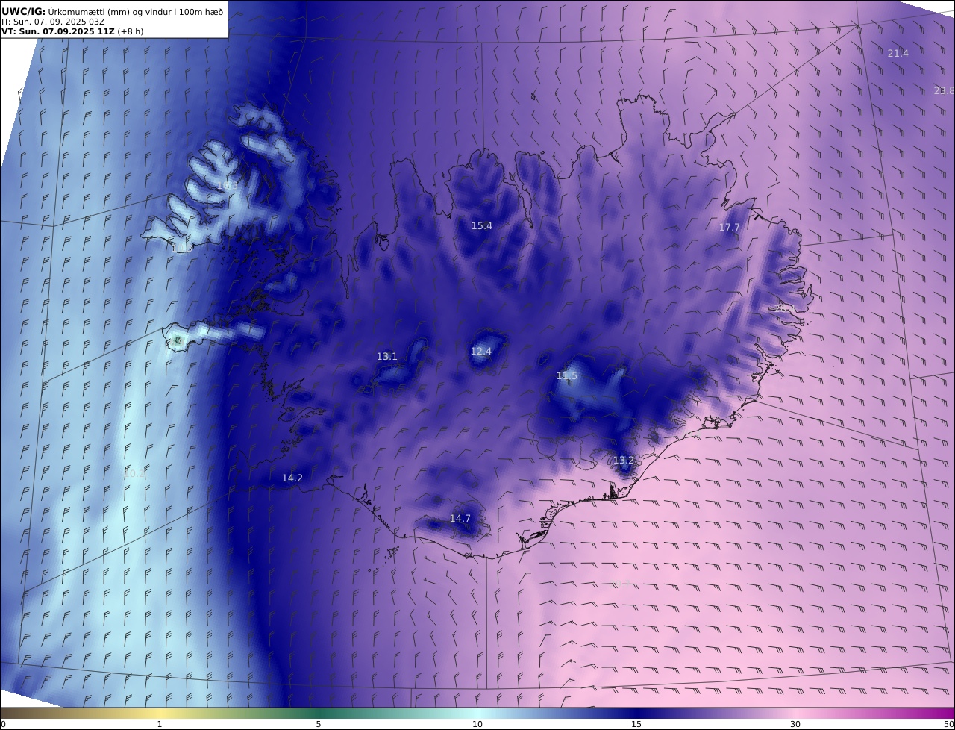Click the colorbar tick label 10

pyautogui.click(x=477, y=724)
